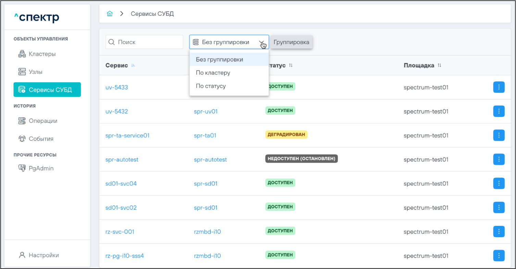
Task: Open the Кластеры sidebar section
Action: click(42, 54)
